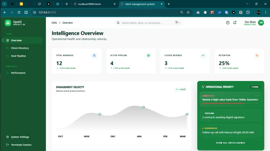
Task: Click the Overview breadcrumb text
Action: click(x=67, y=23)
